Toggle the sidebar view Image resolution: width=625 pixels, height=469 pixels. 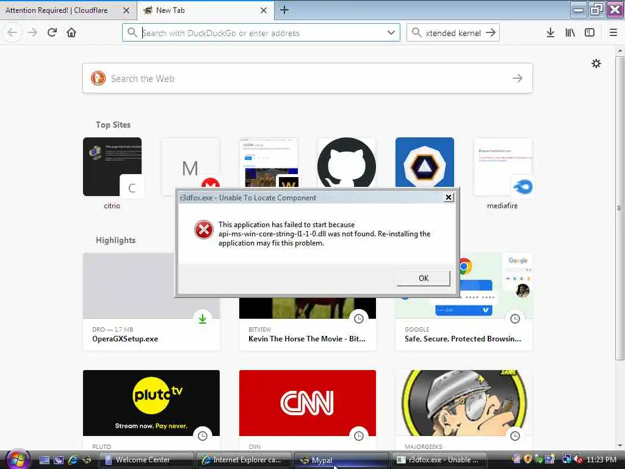(x=590, y=33)
